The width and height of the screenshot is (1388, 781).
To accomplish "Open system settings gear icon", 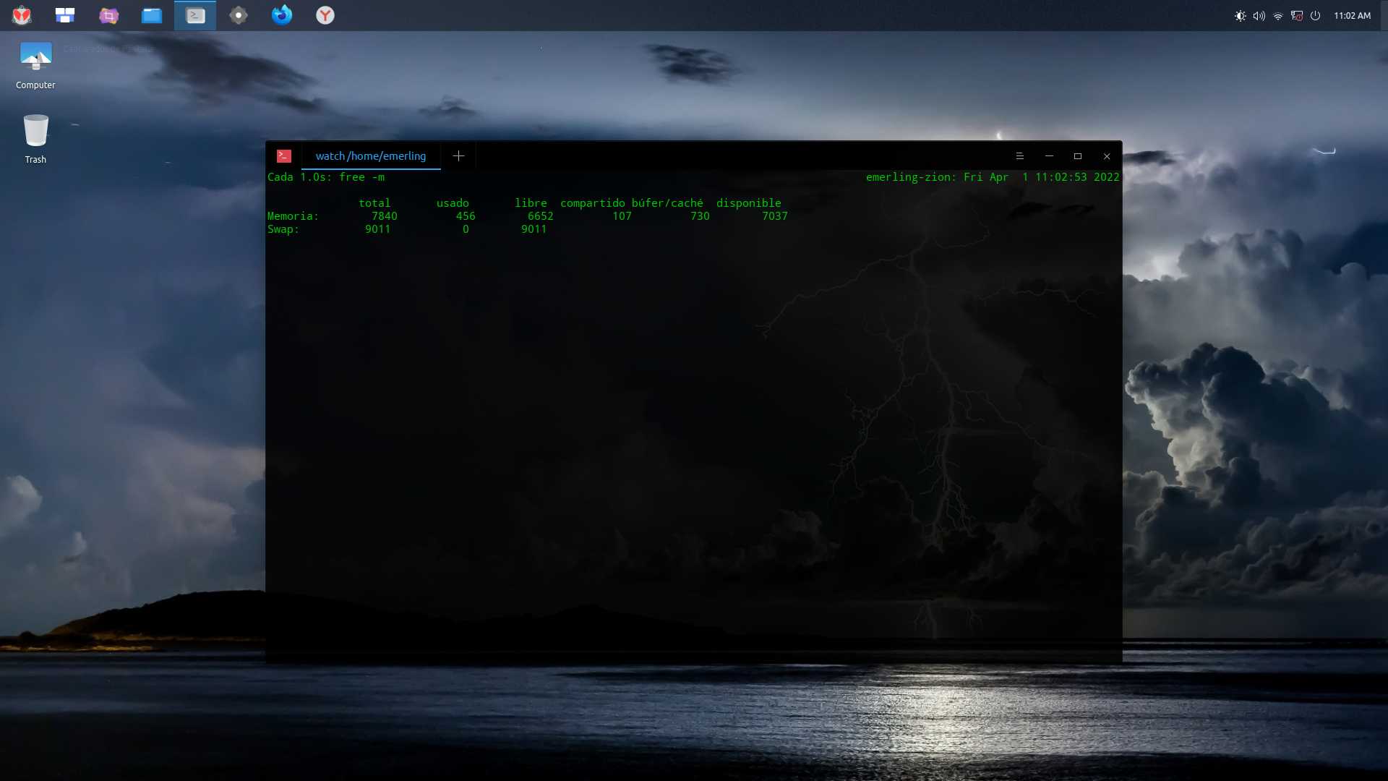I will tap(239, 15).
